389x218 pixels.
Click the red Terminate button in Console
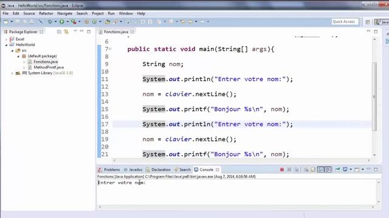(x=281, y=170)
